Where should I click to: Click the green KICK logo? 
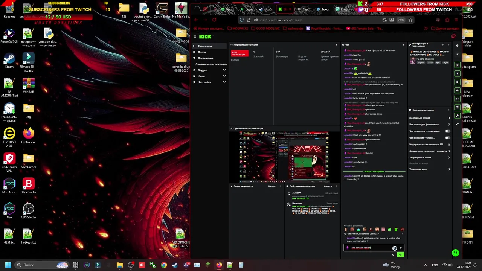pos(206,37)
